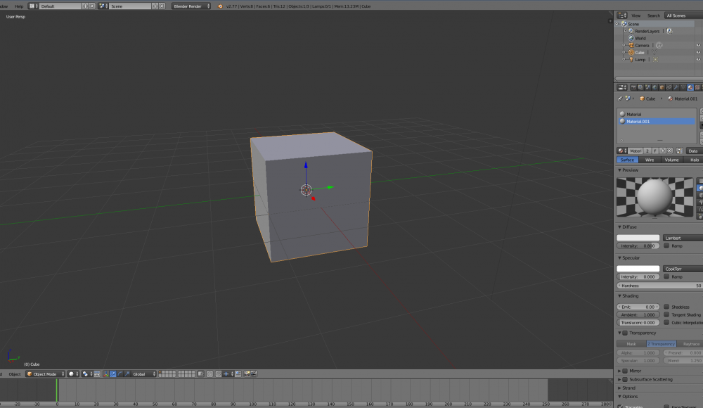This screenshot has height=408, width=703.
Task: Open the Object menu in viewport header
Action: point(14,374)
